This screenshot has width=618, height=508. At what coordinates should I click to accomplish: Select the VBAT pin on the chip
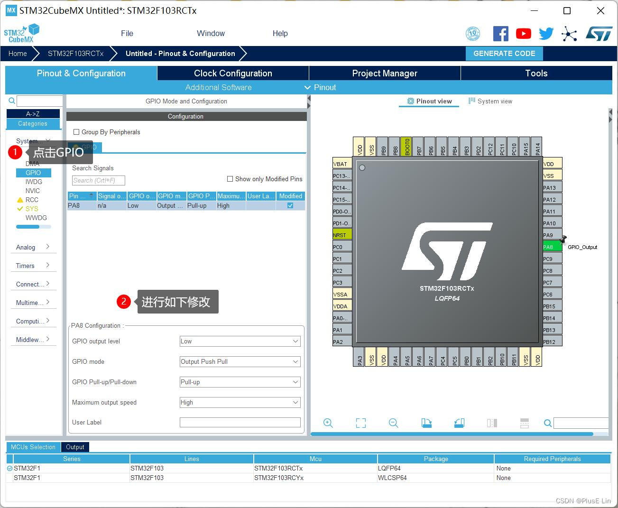coord(342,164)
